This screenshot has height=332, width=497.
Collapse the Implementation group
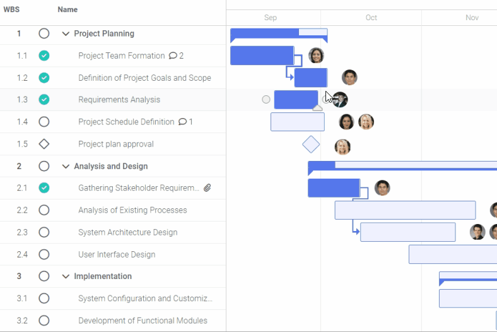tap(66, 276)
